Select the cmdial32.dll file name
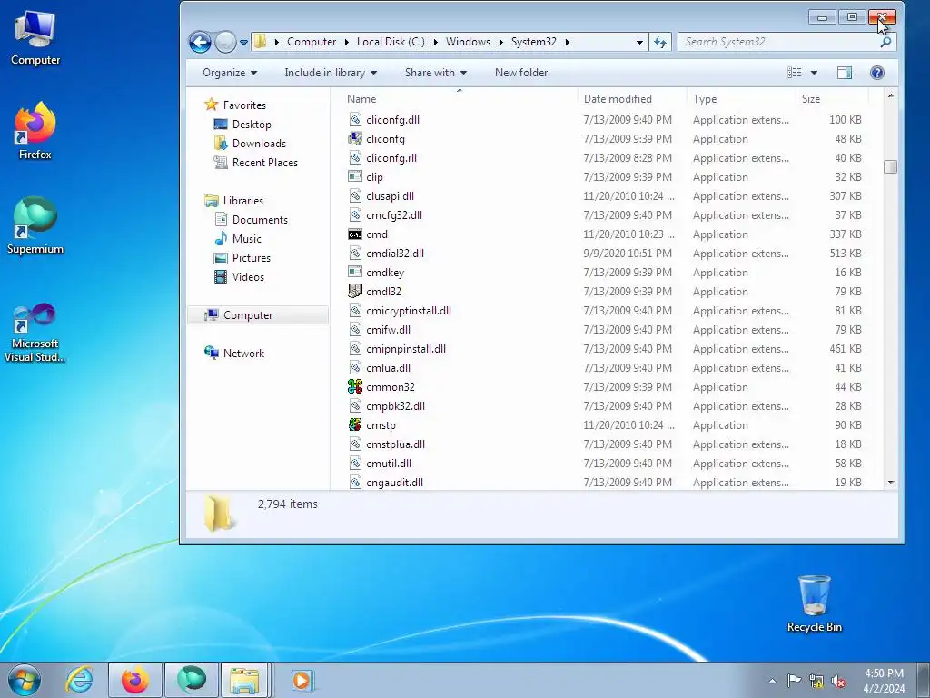The width and height of the screenshot is (930, 698). point(395,254)
